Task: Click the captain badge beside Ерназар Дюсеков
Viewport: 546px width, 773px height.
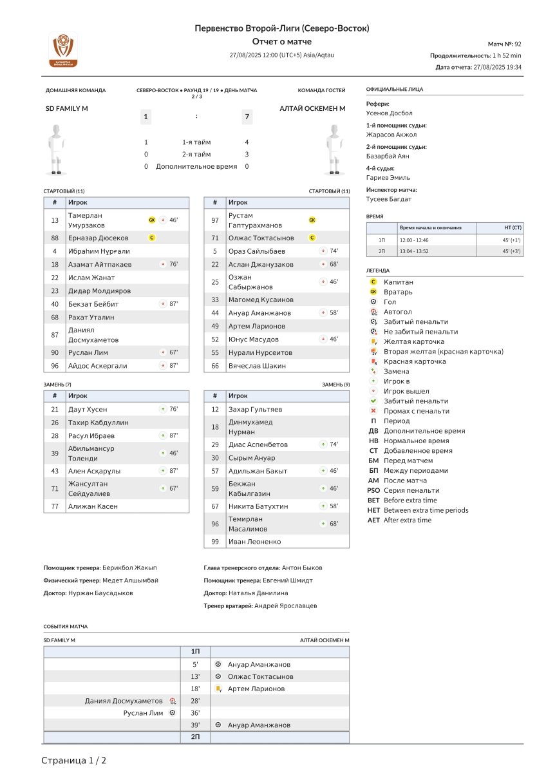Action: (x=152, y=238)
